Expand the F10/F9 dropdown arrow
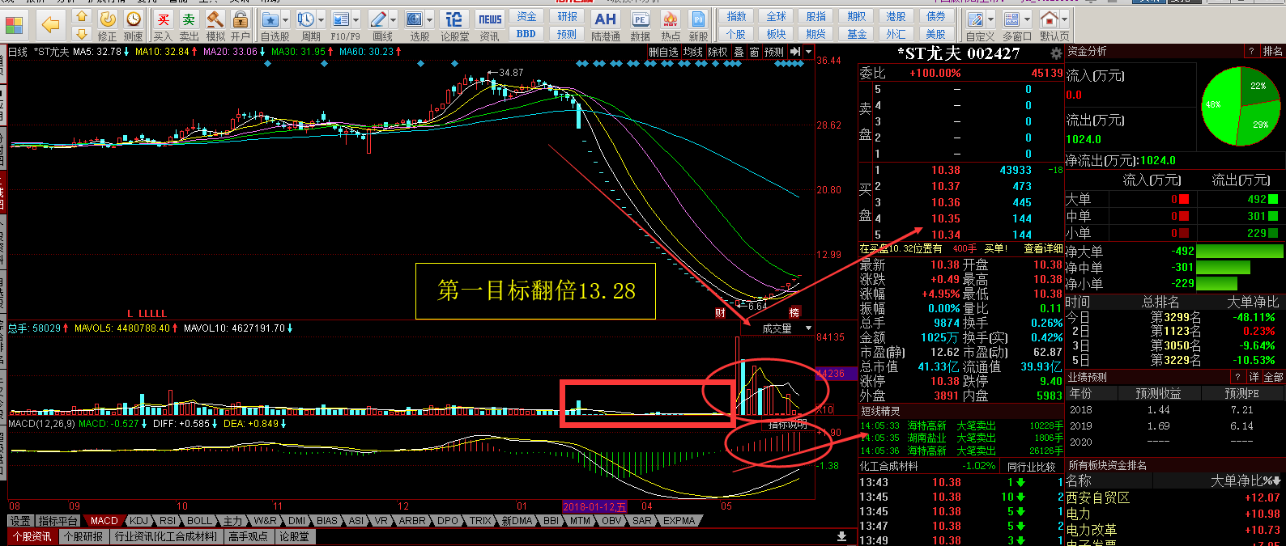 pos(357,19)
